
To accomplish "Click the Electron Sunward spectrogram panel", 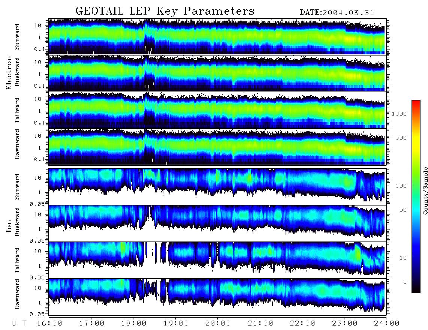I will (x=217, y=36).
